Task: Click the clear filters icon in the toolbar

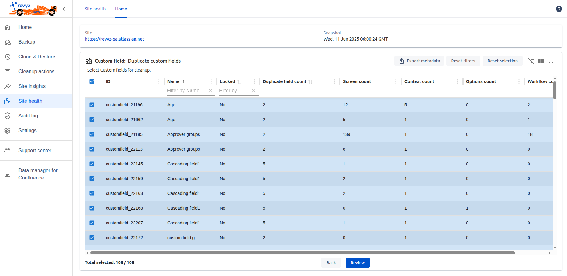Action: point(531,61)
